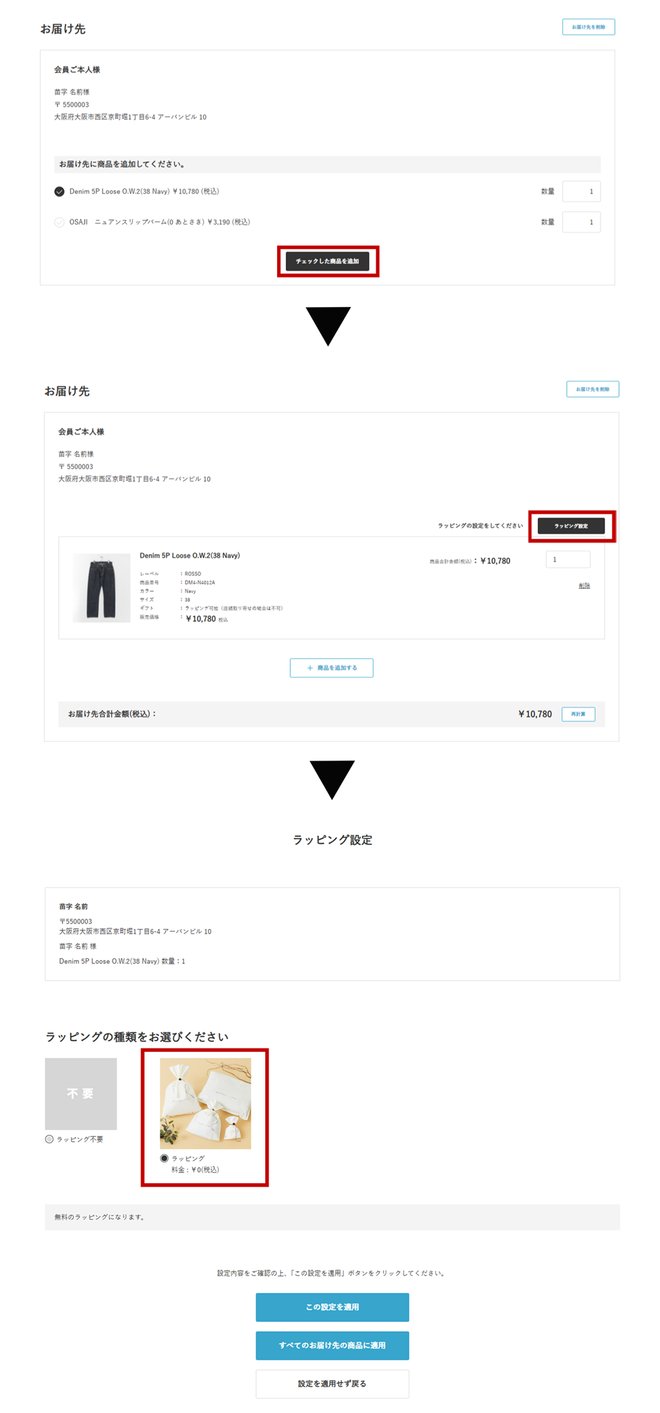Image resolution: width=660 pixels, height=1413 pixels.
Task: Select ラッピング不要 radio option
Action: pos(49,1139)
